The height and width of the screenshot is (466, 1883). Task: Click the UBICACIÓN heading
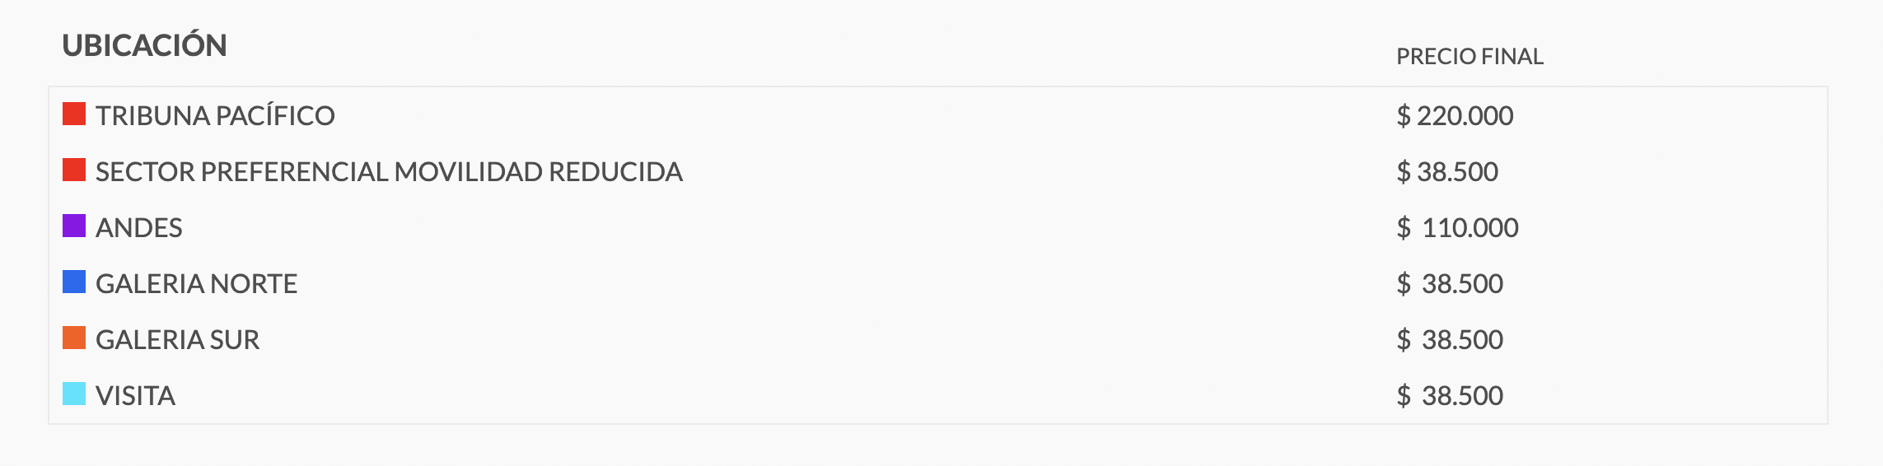pyautogui.click(x=144, y=45)
